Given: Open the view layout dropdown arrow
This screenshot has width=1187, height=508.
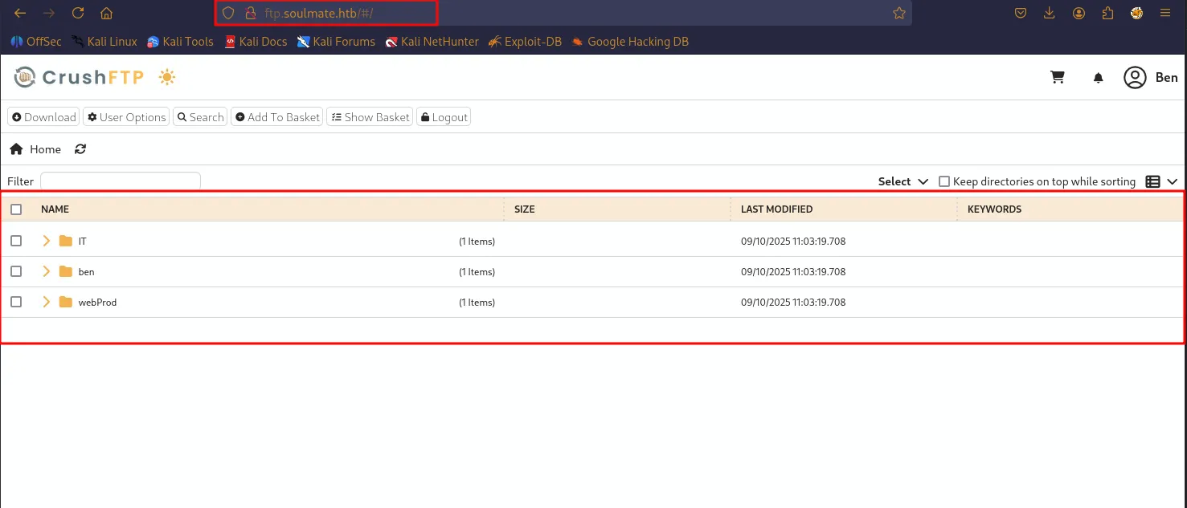Looking at the screenshot, I should coord(1172,181).
